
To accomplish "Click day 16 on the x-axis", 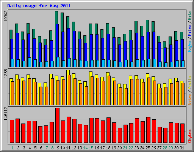I will [97, 148].
